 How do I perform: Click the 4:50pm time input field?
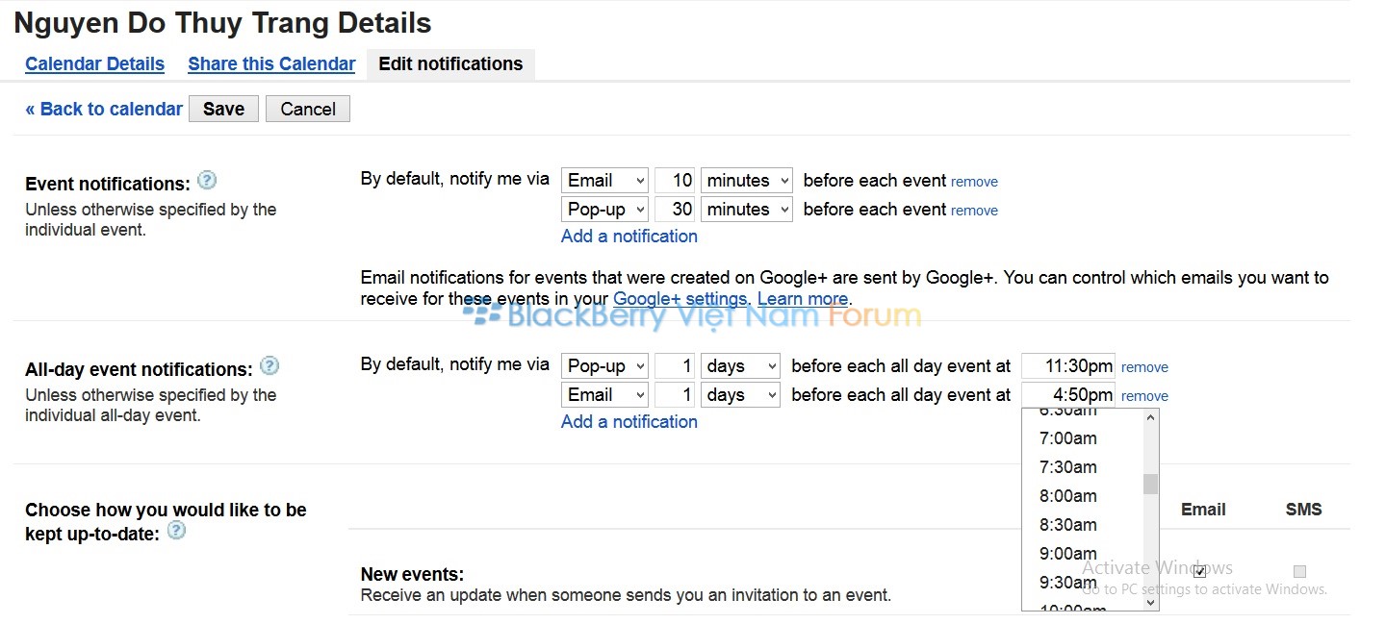[x=1067, y=394]
